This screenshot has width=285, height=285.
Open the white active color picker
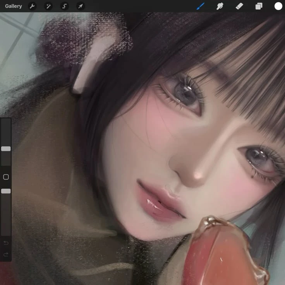tap(278, 6)
